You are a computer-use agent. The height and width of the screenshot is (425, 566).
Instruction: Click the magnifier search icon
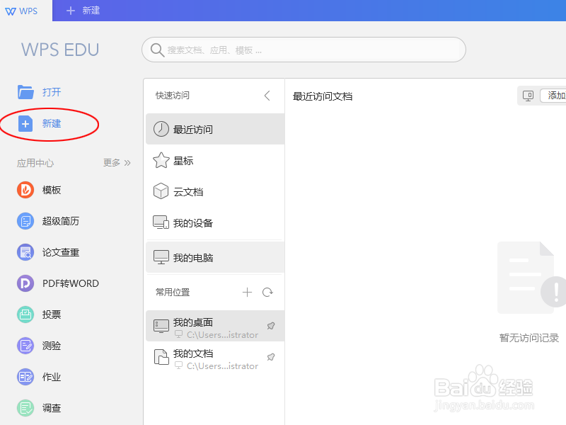tap(157, 50)
